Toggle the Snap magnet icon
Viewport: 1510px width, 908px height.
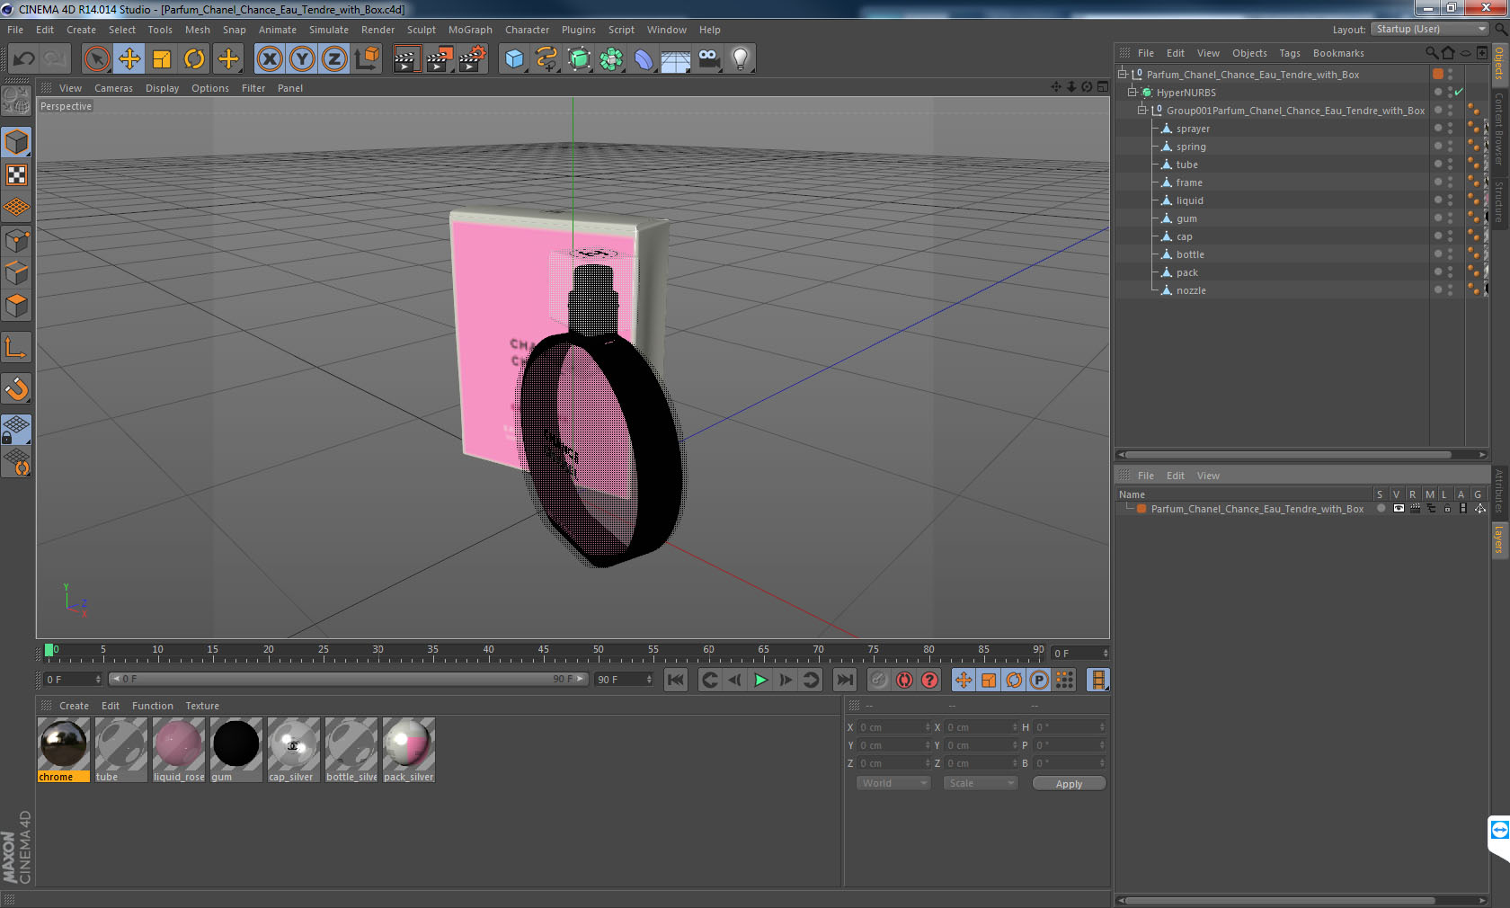[x=16, y=388]
